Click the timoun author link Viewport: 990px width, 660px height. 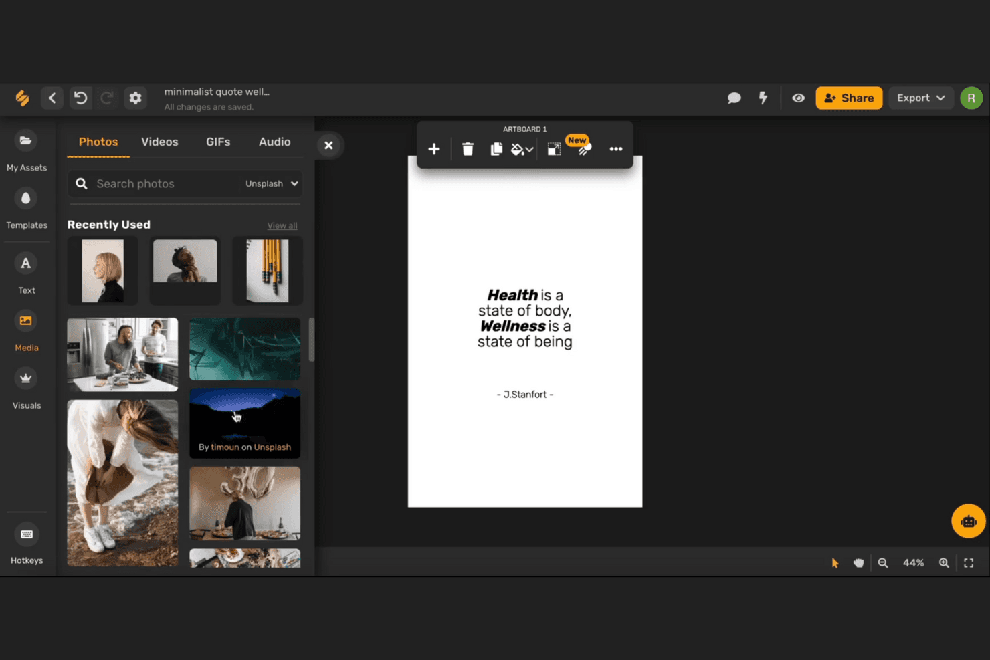click(x=225, y=447)
